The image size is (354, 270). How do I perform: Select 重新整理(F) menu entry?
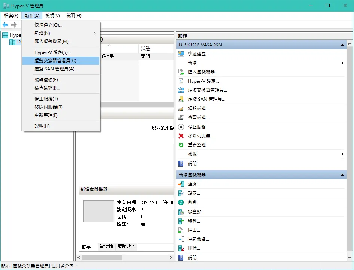pyautogui.click(x=61, y=115)
